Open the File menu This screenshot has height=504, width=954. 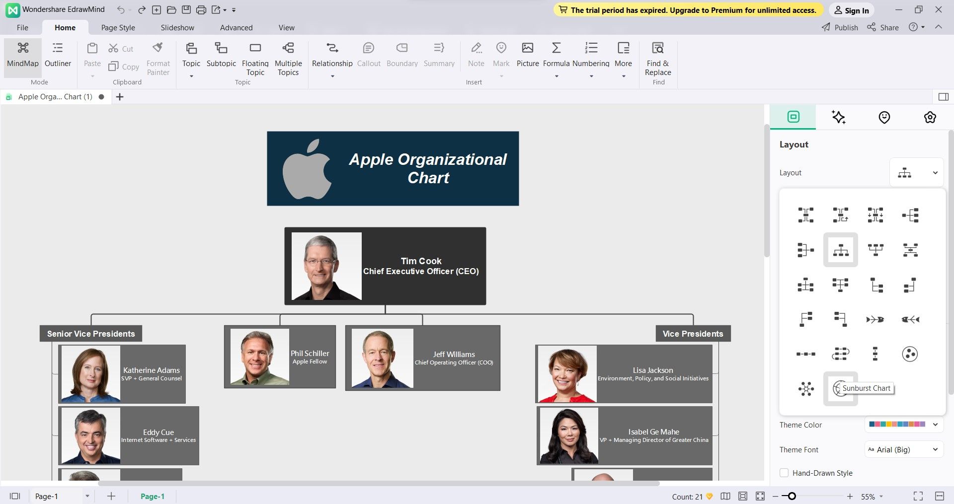pos(22,27)
